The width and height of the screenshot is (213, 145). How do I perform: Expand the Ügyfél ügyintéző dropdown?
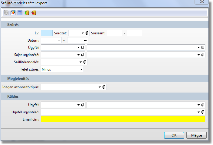coord(198,112)
